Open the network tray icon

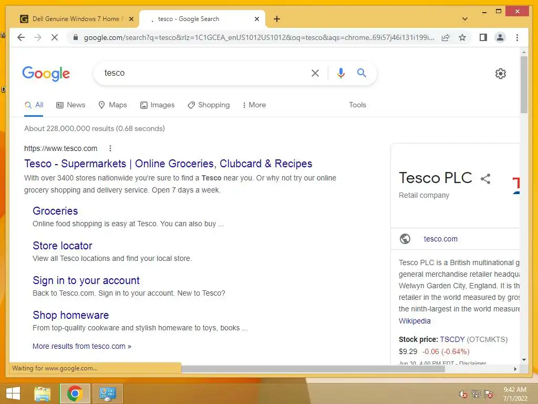pyautogui.click(x=476, y=394)
